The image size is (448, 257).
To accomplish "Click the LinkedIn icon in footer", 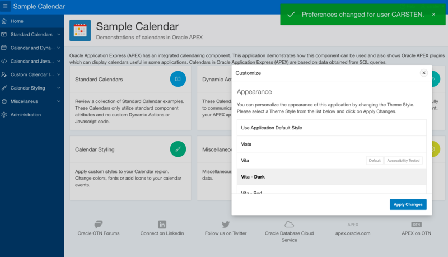I will 162,225.
